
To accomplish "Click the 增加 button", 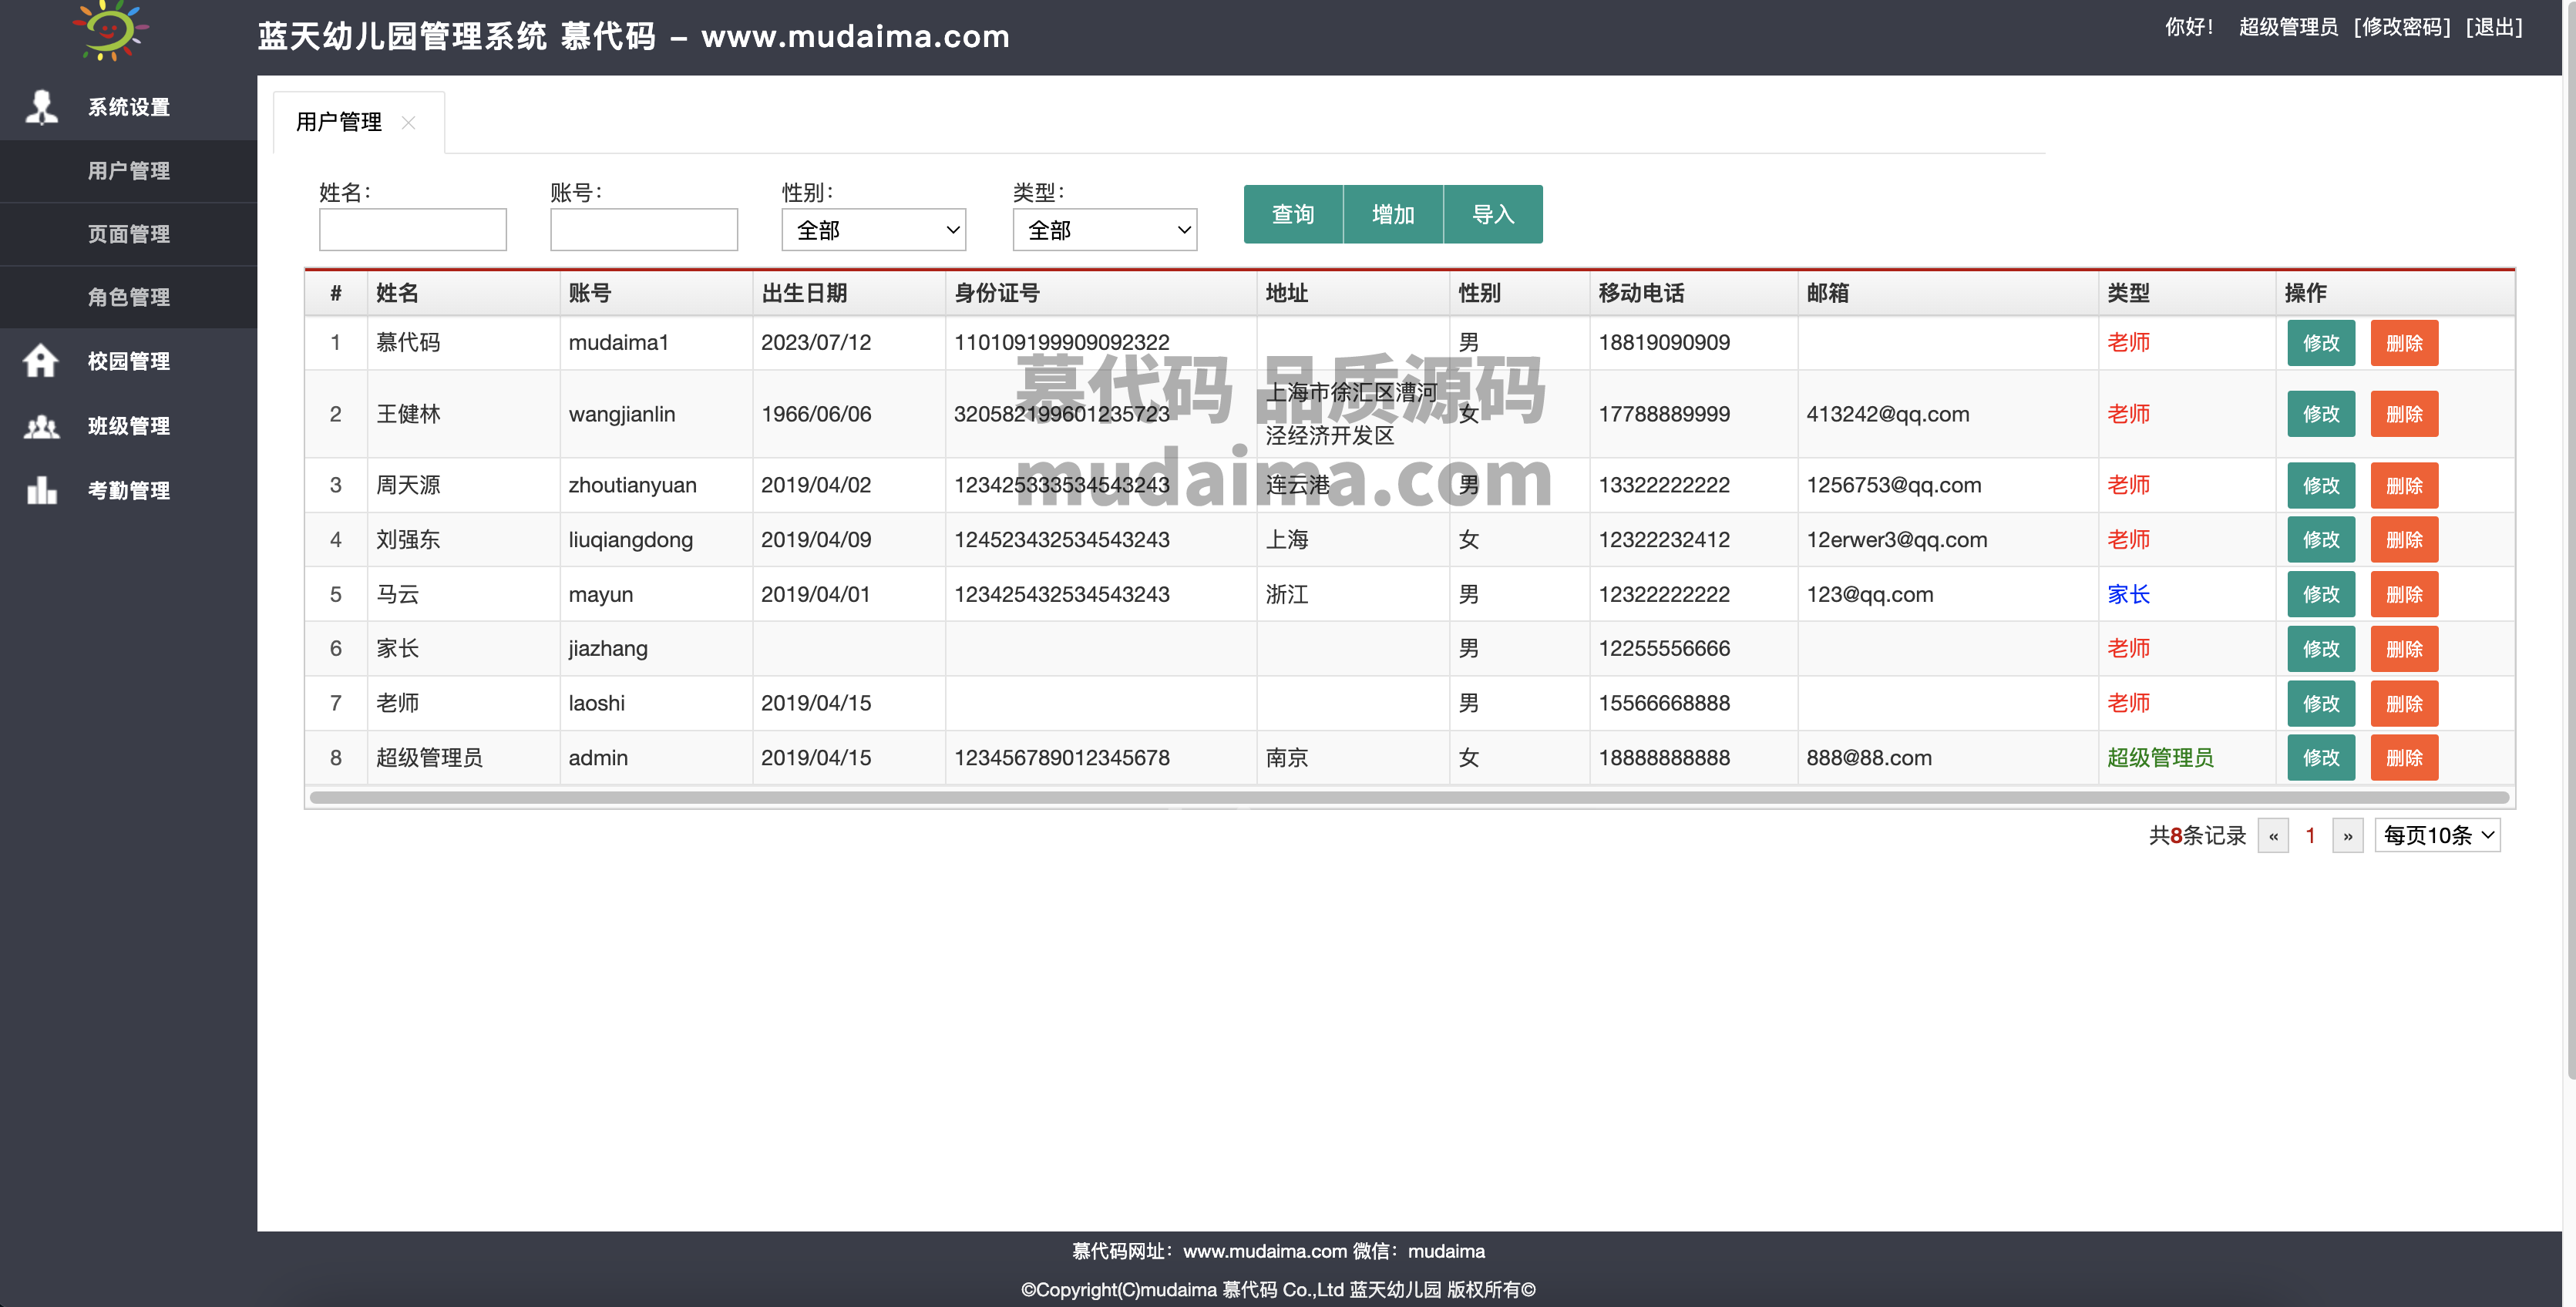I will [x=1393, y=214].
